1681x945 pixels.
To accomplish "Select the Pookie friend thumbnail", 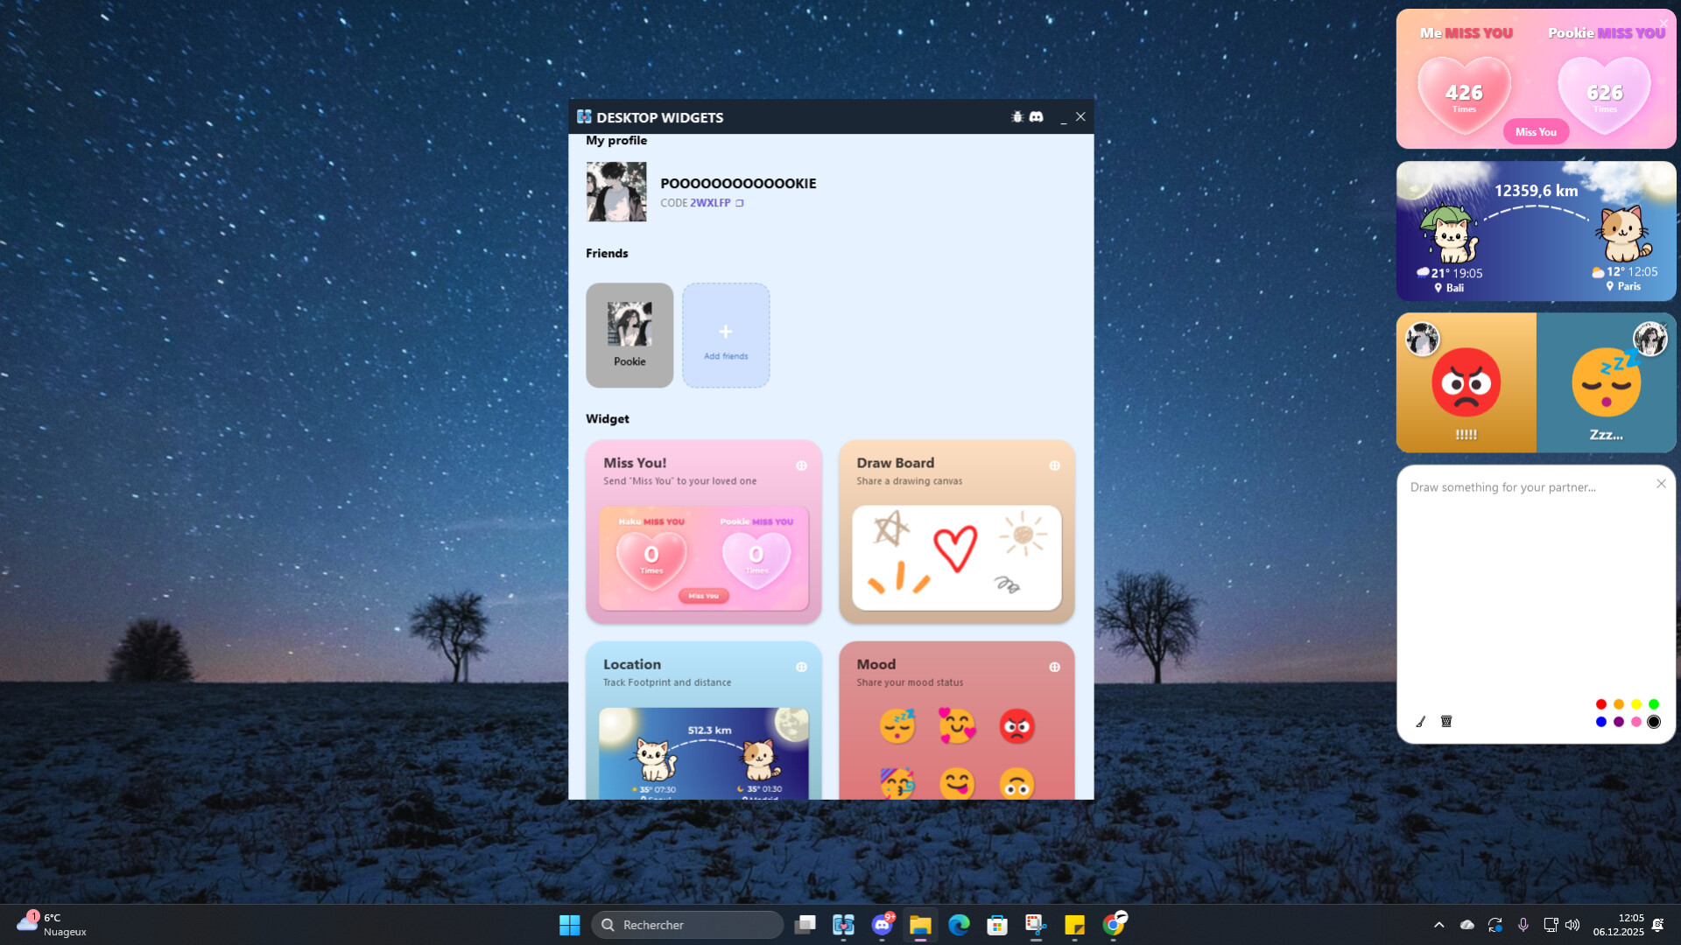I will (x=629, y=335).
